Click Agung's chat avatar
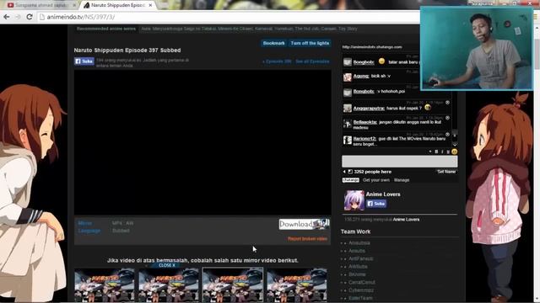Image resolution: width=540 pixels, height=303 pixels. [347, 77]
